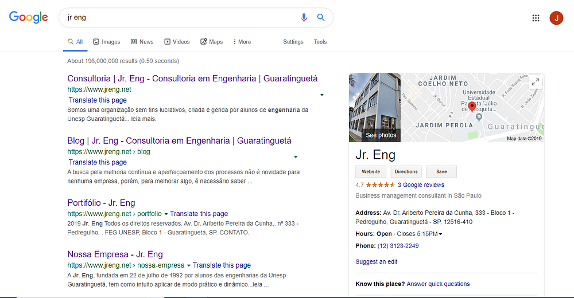Translate the Portifólio result page

pyautogui.click(x=199, y=214)
